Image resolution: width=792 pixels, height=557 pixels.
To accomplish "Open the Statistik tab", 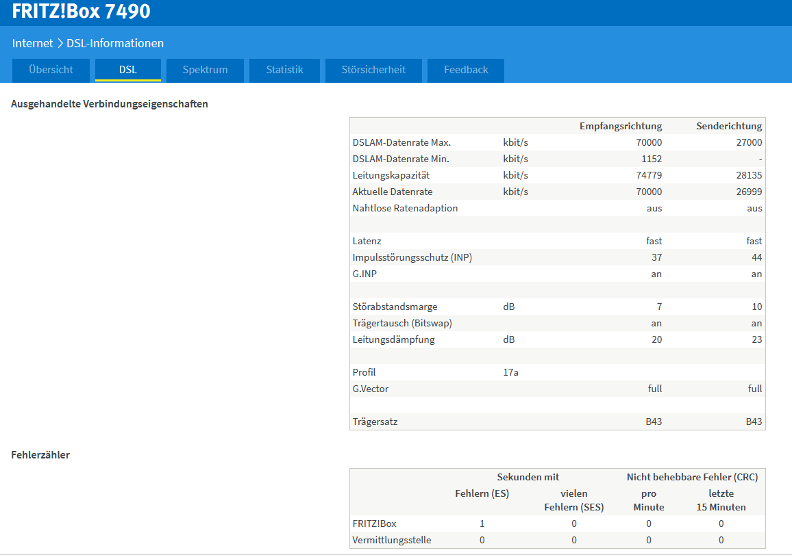I will [x=285, y=70].
